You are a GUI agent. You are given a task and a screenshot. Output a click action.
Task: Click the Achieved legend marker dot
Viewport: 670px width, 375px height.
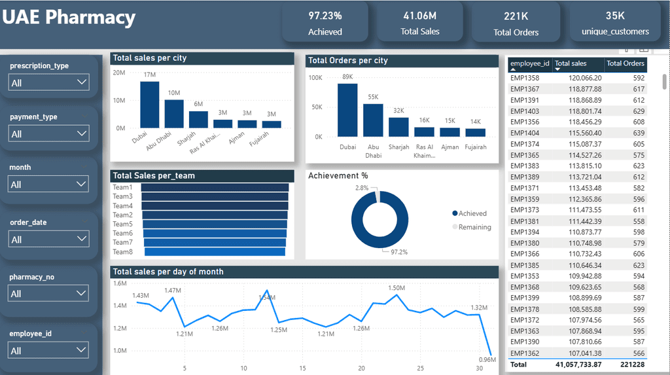point(455,213)
